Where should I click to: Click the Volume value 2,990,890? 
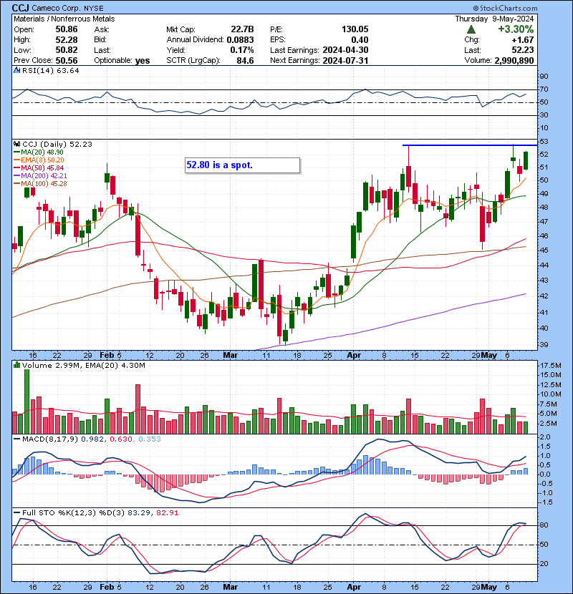pyautogui.click(x=514, y=60)
